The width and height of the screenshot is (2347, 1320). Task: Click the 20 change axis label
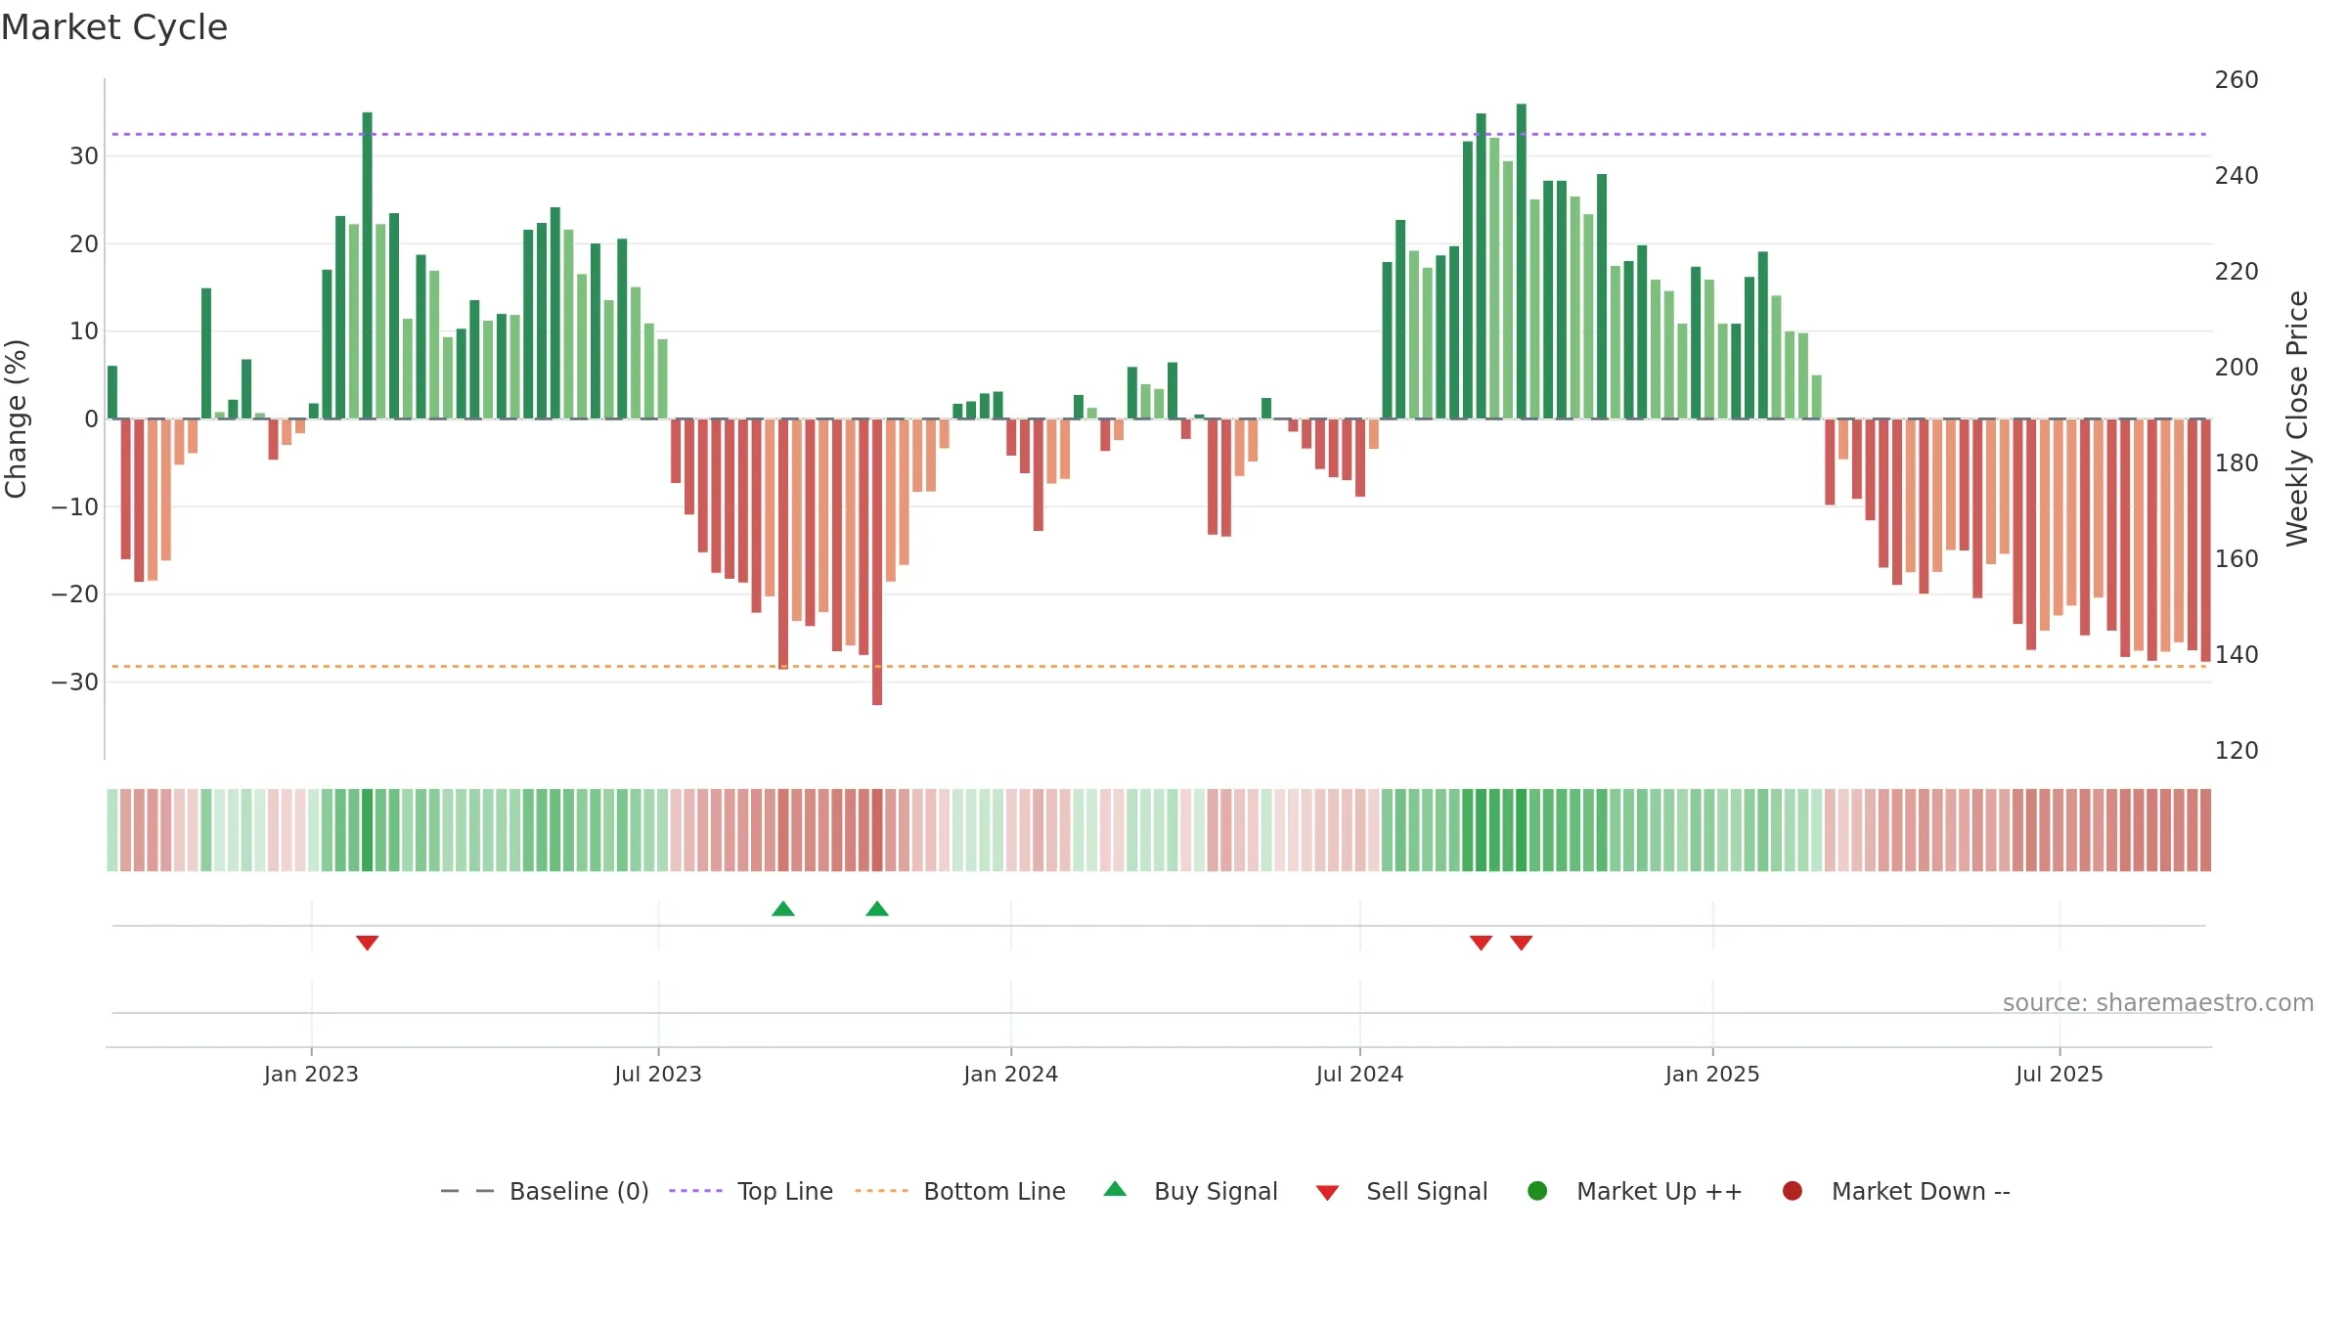tap(84, 244)
